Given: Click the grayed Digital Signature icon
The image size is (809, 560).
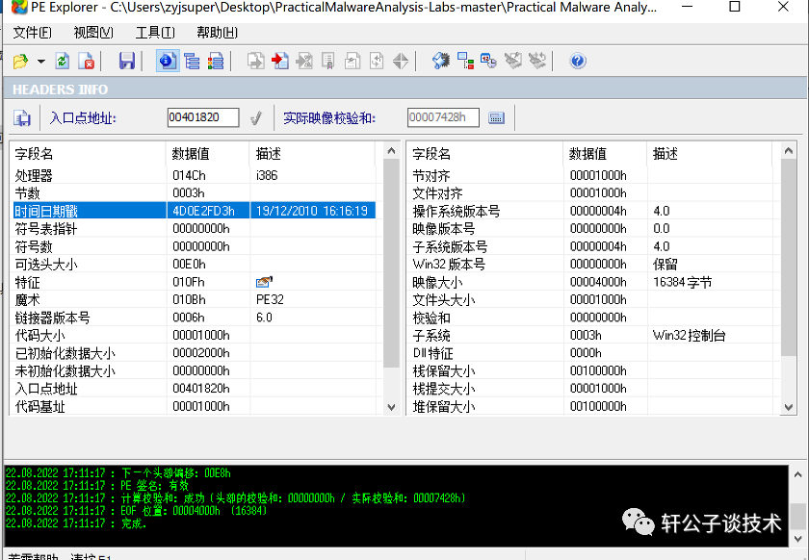Looking at the screenshot, I should click(328, 62).
